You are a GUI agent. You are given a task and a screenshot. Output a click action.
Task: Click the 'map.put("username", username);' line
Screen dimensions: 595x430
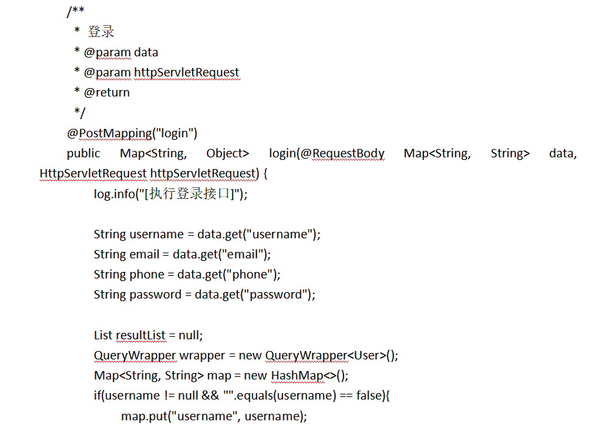coord(214,416)
